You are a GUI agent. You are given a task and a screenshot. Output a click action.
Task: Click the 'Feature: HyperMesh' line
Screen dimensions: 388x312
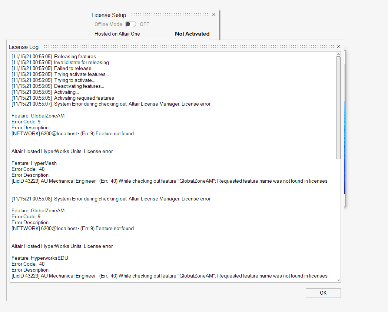tap(34, 163)
